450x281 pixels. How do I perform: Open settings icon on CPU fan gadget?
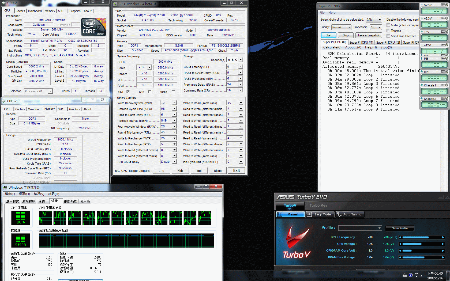coord(442,72)
